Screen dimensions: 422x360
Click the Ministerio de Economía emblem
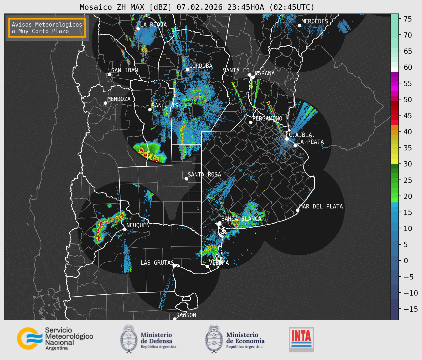pyautogui.click(x=214, y=339)
